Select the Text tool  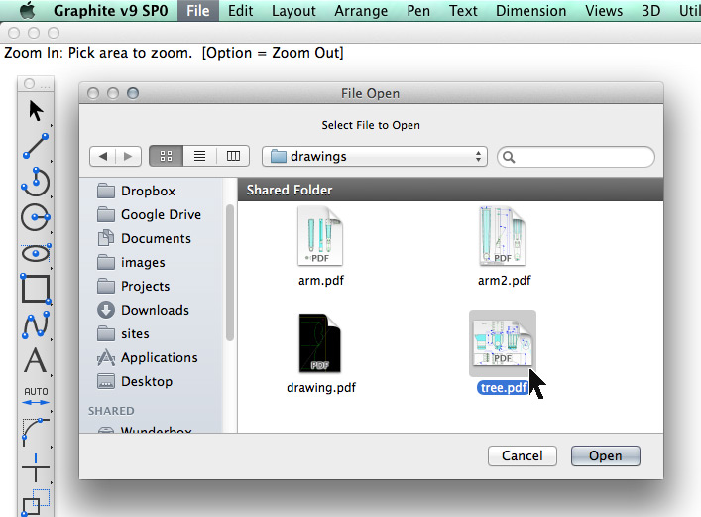[x=36, y=360]
